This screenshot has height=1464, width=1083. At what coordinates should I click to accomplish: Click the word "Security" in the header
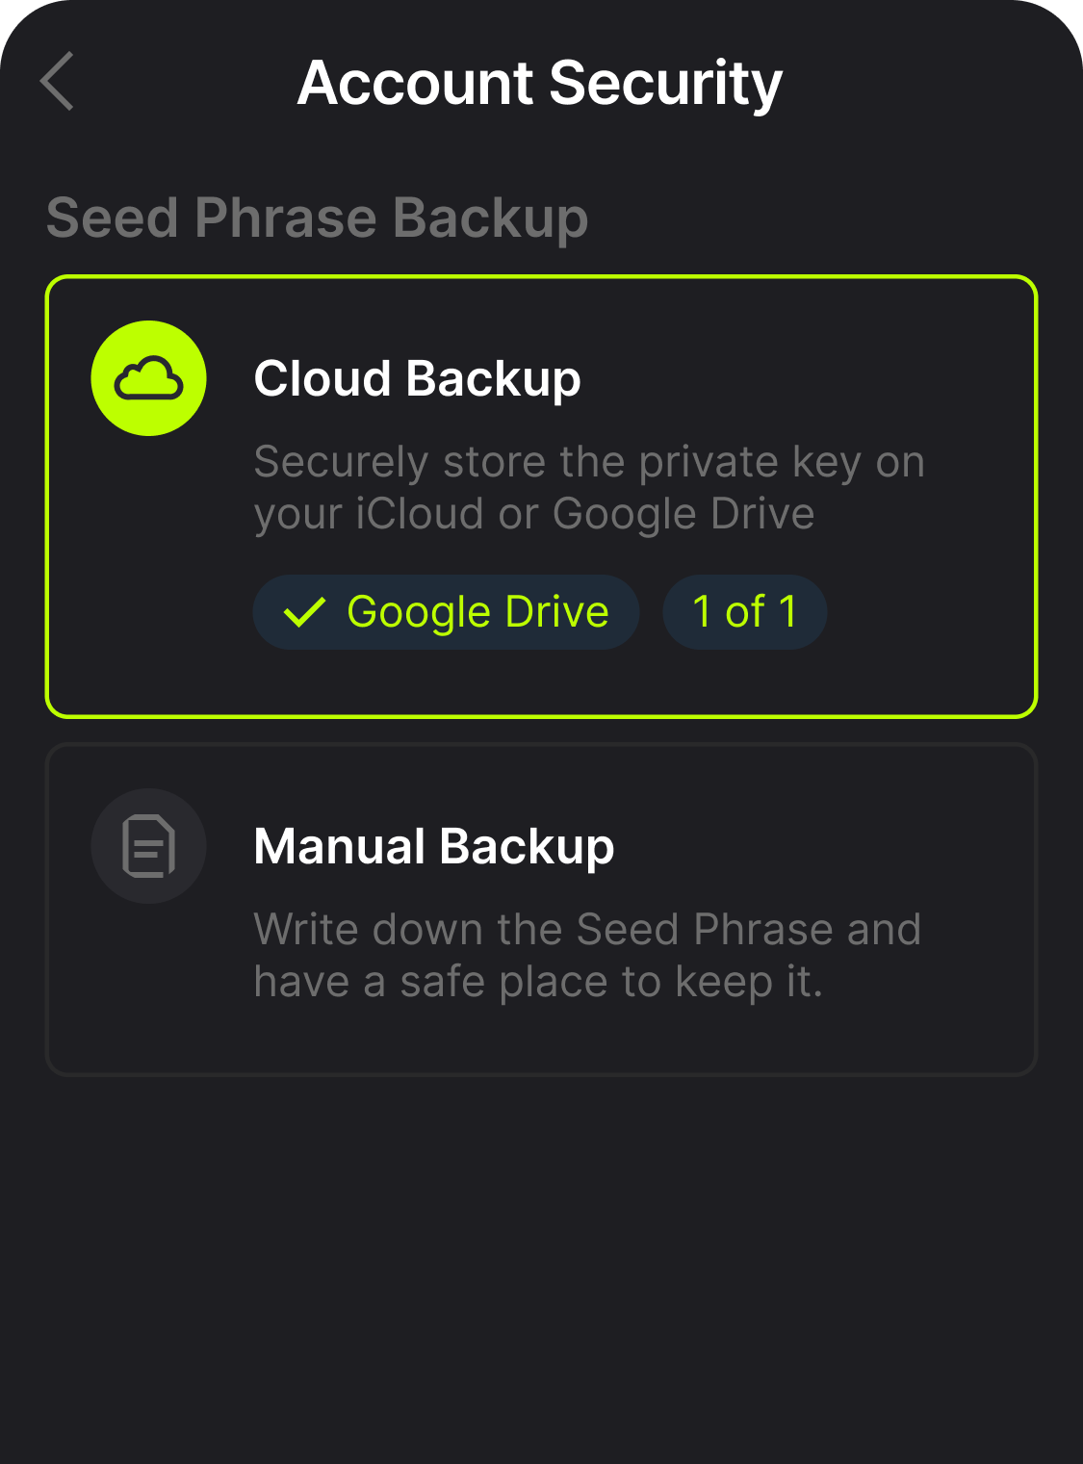(x=665, y=83)
